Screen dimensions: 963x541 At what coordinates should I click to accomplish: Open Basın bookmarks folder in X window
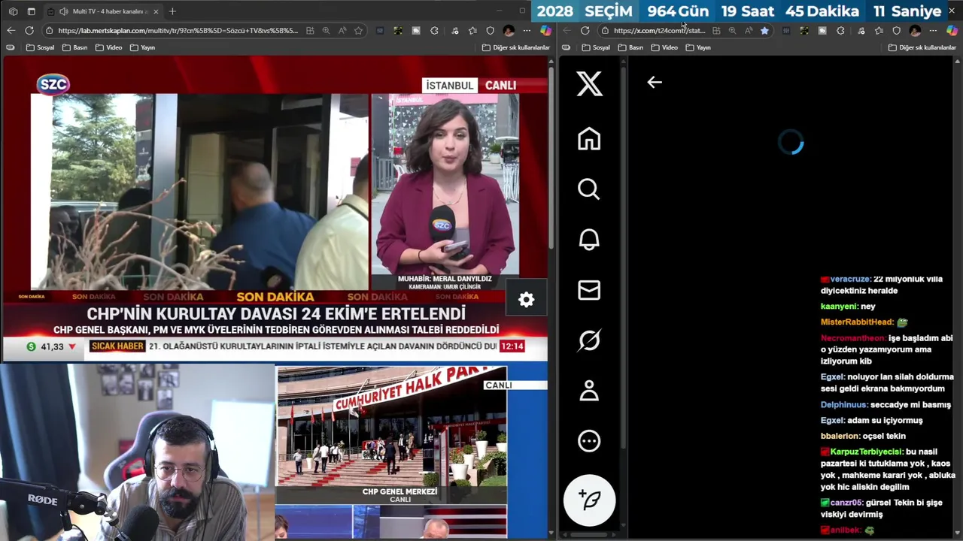(630, 47)
